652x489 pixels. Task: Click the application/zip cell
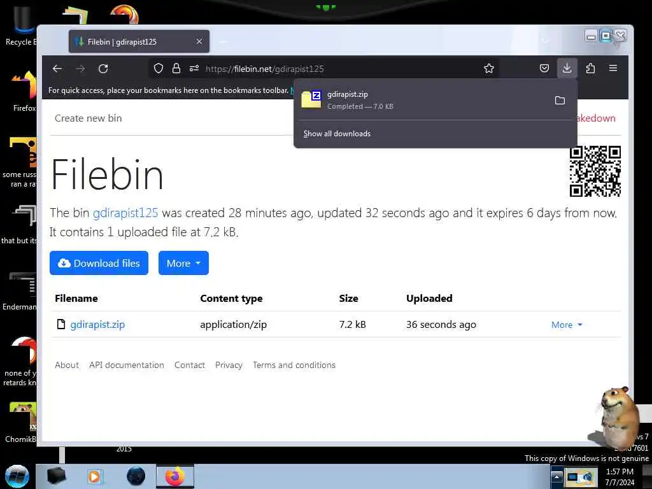(x=233, y=324)
